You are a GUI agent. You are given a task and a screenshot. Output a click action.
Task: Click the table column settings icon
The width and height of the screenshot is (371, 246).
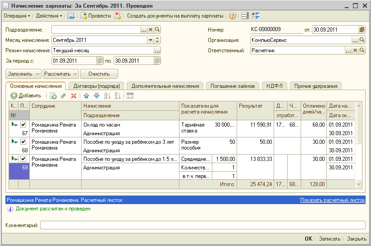pos(130,96)
